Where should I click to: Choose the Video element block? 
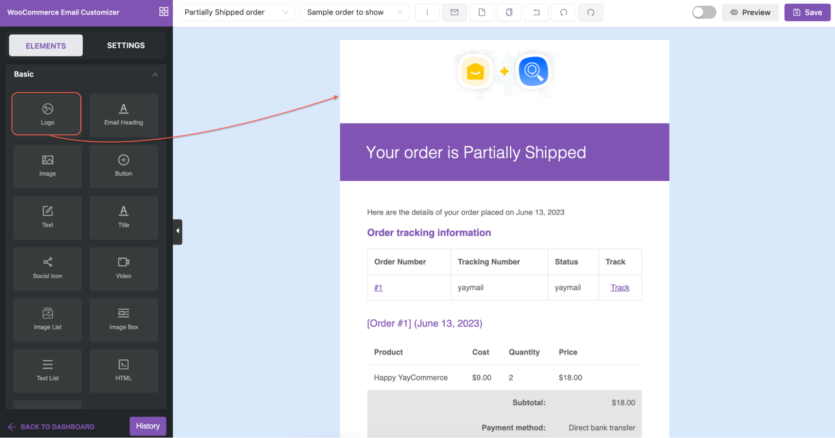point(124,268)
